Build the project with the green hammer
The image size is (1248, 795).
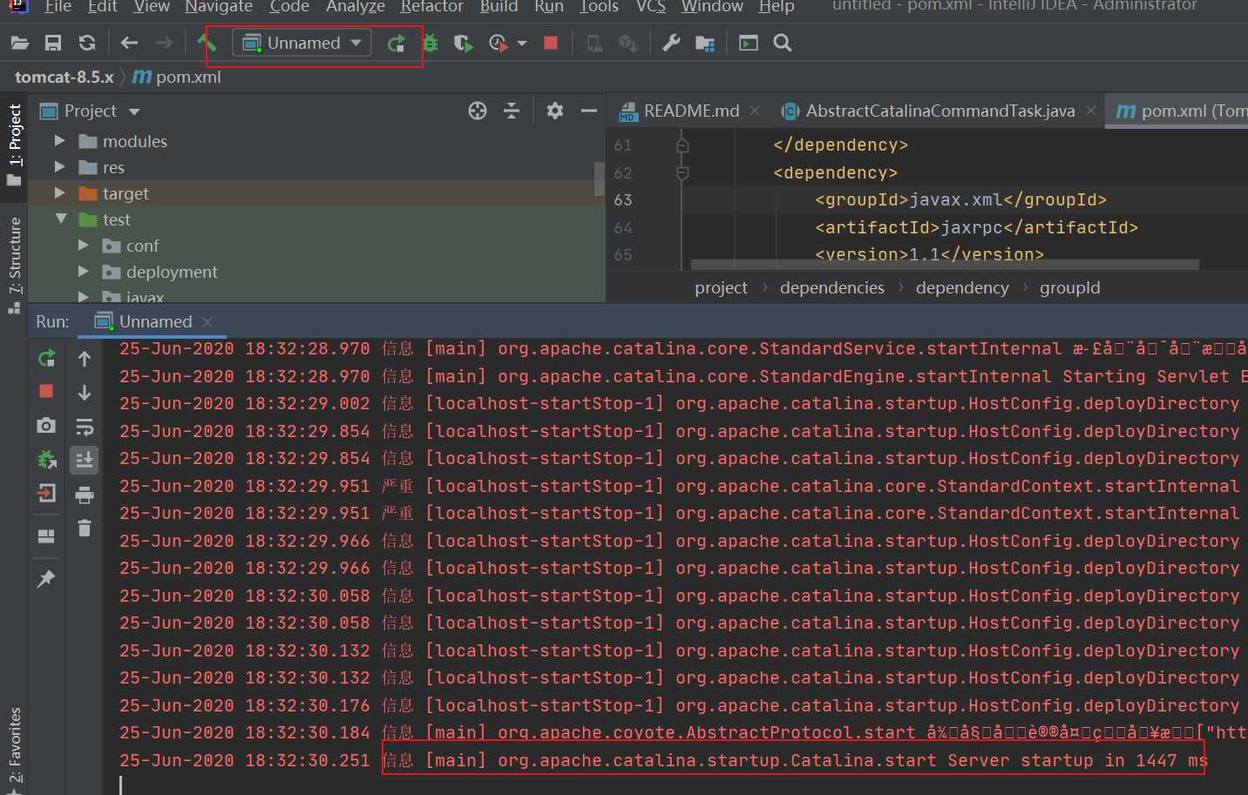(x=207, y=42)
